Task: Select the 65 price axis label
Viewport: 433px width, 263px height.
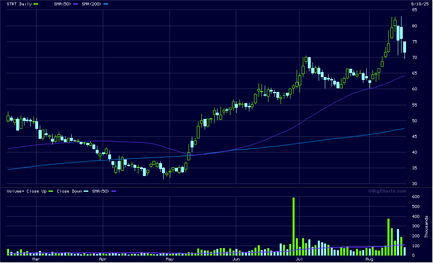Action: [414, 73]
